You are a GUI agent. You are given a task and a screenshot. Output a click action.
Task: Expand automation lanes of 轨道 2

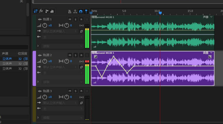38,82
